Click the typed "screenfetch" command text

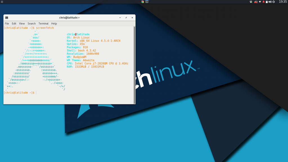(x=45, y=28)
